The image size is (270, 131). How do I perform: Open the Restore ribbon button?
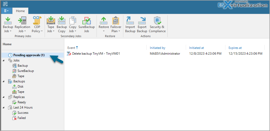(104, 25)
